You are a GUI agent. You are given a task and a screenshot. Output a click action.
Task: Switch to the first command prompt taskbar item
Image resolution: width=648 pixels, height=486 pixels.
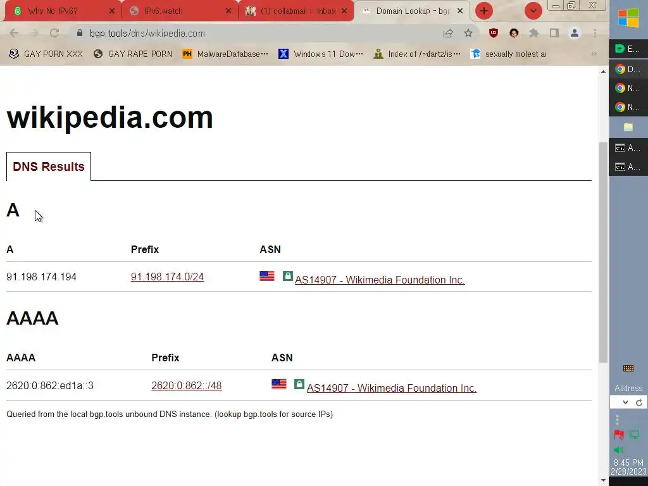pos(628,147)
